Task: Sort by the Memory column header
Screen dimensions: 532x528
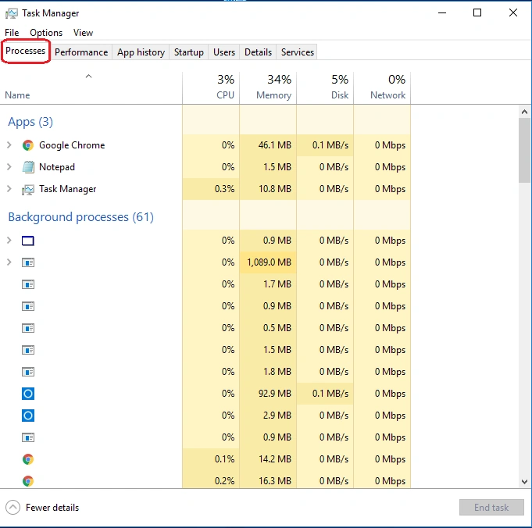Action: coord(268,87)
